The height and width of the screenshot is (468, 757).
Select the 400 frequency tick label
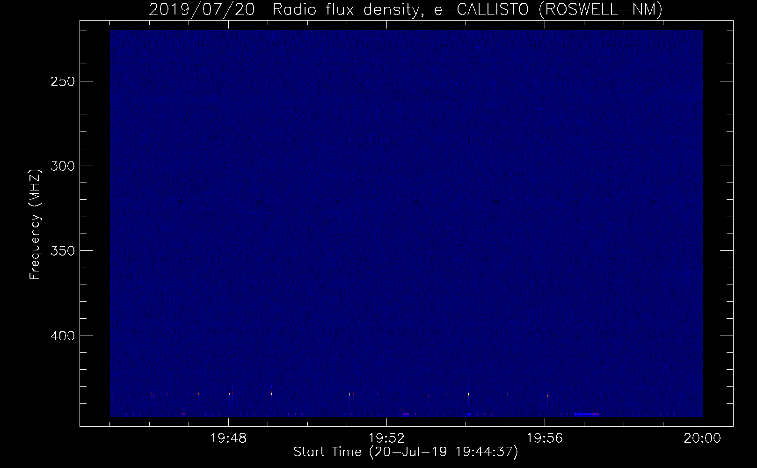tap(62, 336)
